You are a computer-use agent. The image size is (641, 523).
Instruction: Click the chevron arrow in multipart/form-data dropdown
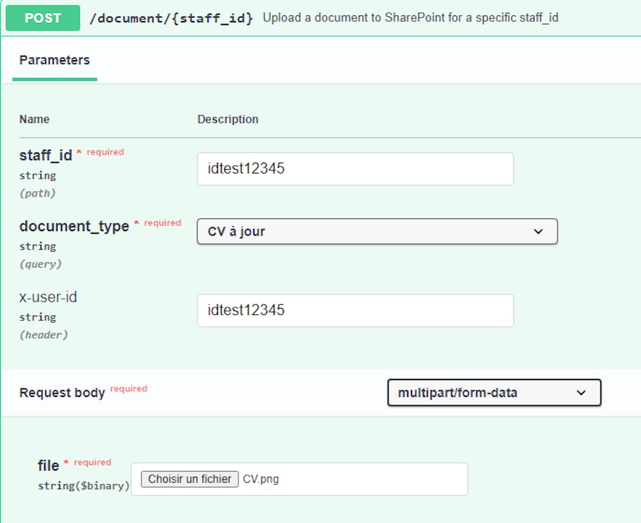581,393
